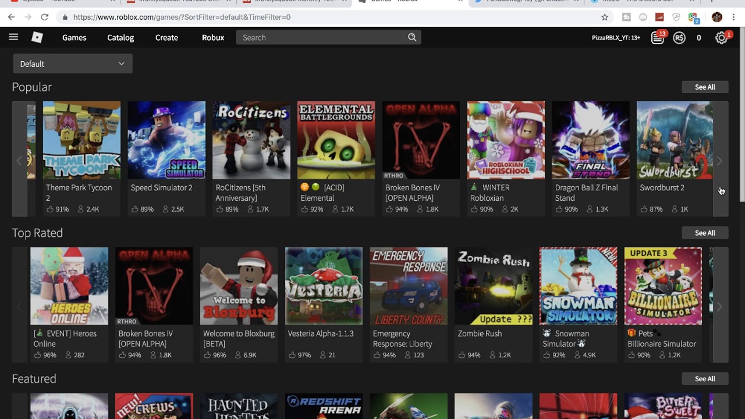Open Broken Bones IV thumbnail in Popular
This screenshot has height=419, width=745.
click(421, 140)
